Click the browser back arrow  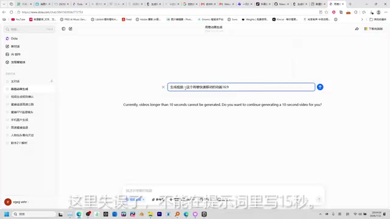[x=4, y=12]
